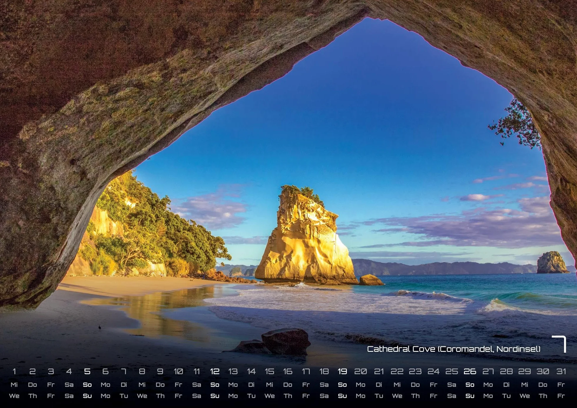The height and width of the screenshot is (408, 577).
Task: Click the large month number 7 beside caption
Action: coord(559,344)
